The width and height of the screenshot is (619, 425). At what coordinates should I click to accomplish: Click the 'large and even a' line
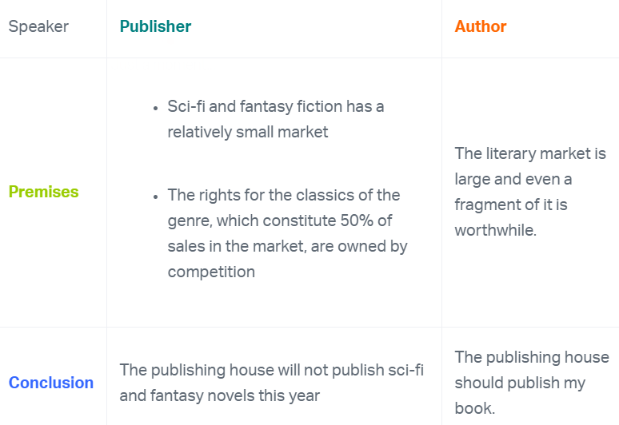(513, 179)
